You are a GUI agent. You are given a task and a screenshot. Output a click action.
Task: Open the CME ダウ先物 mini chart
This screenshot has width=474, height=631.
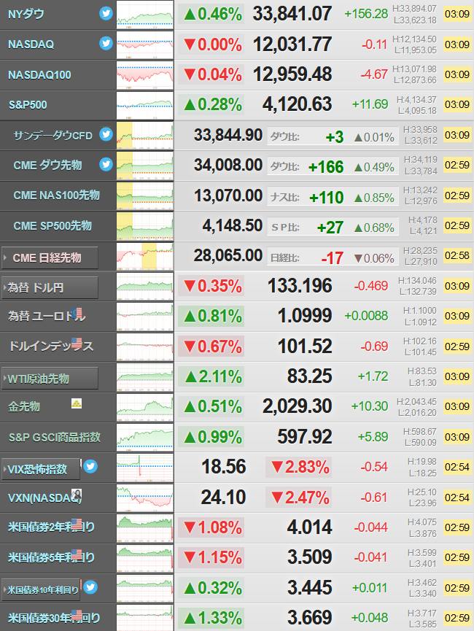(145, 166)
